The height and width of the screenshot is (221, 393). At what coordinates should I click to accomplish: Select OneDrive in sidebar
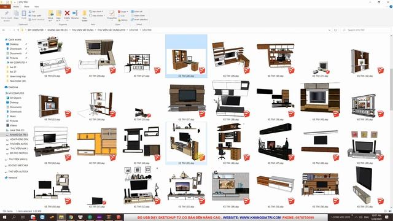coord(13,87)
